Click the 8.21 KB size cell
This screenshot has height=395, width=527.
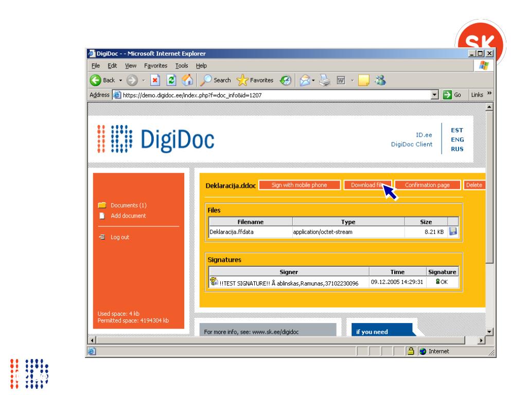[426, 232]
